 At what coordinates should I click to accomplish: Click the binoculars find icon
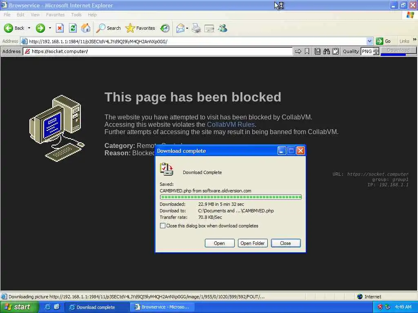[x=327, y=51]
